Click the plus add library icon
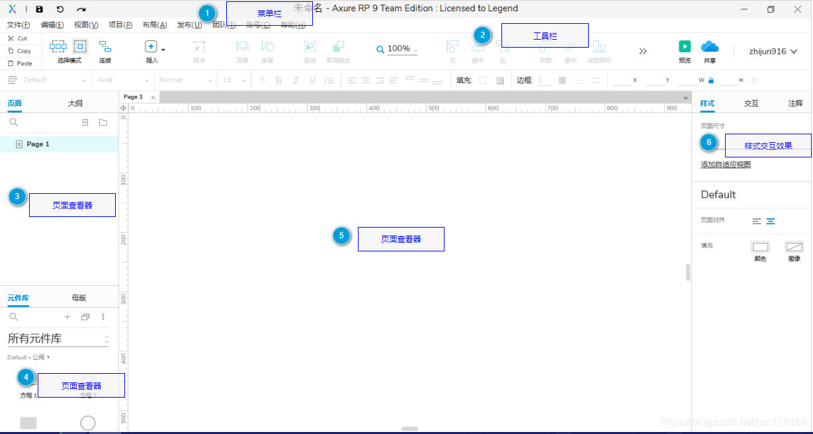The image size is (813, 434). point(67,317)
